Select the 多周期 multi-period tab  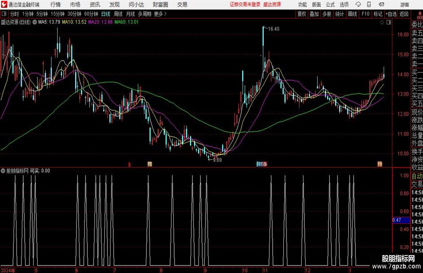coord(145,14)
